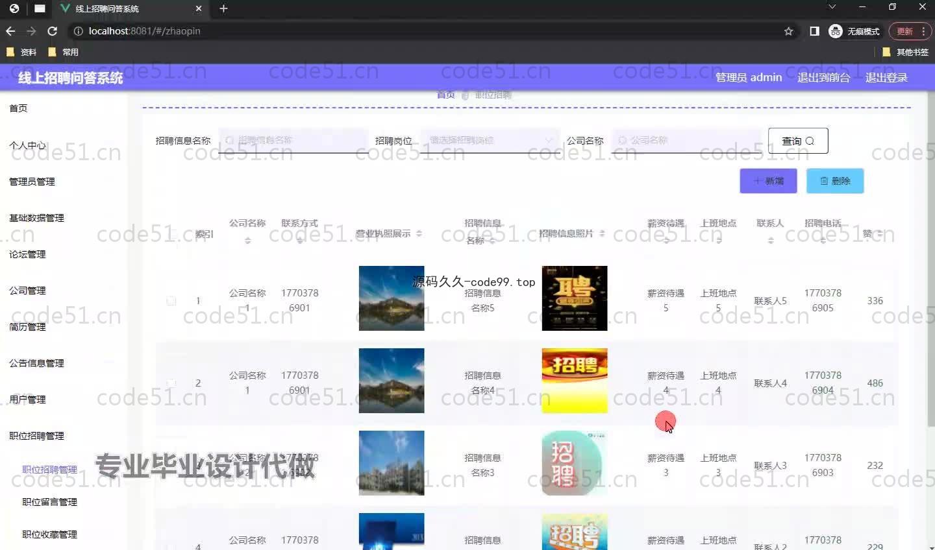
Task: Sort table by 薪资待遇 column arrows
Action: click(x=666, y=241)
